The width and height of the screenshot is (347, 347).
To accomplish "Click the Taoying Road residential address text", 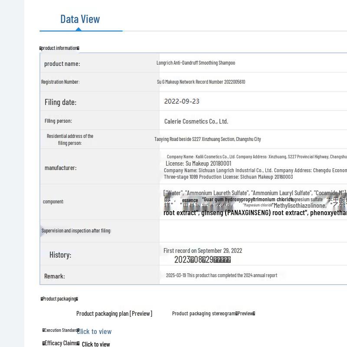I will 207,139.
